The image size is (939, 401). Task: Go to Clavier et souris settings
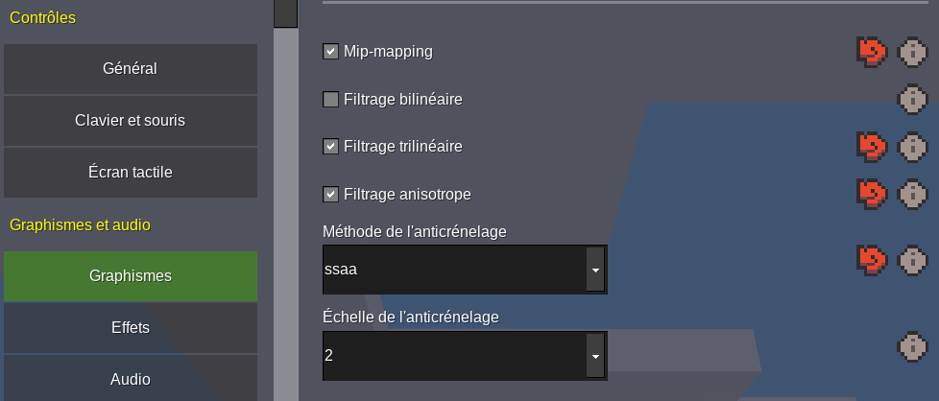(x=130, y=121)
